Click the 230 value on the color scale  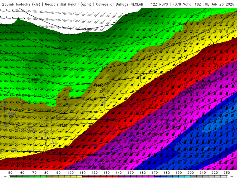click(x=227, y=173)
